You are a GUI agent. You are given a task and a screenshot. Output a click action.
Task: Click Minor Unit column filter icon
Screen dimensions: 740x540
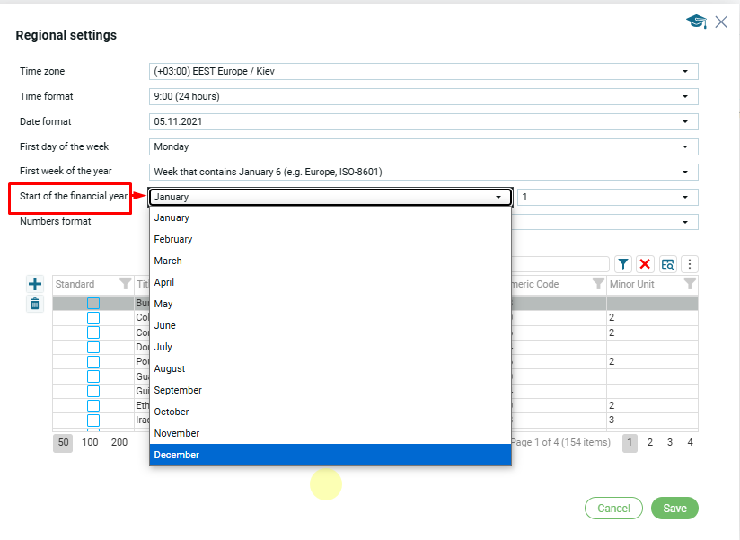690,284
